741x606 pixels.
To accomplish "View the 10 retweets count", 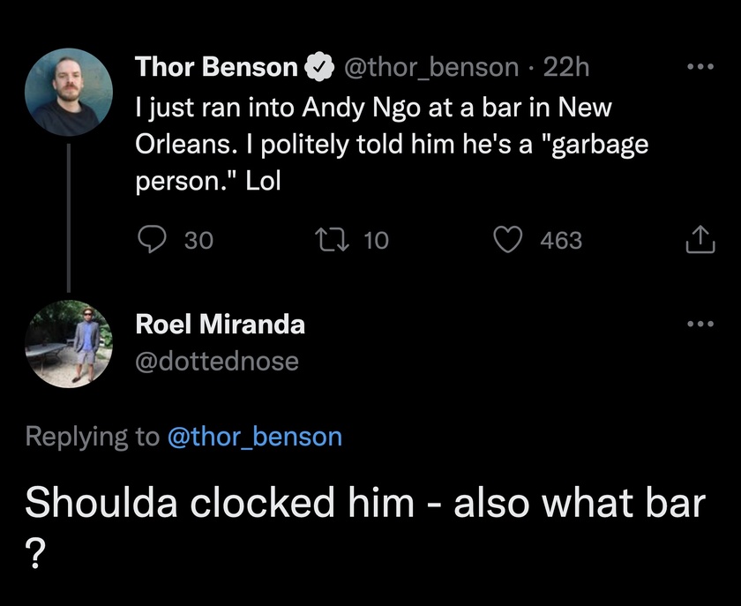I will pyautogui.click(x=376, y=239).
